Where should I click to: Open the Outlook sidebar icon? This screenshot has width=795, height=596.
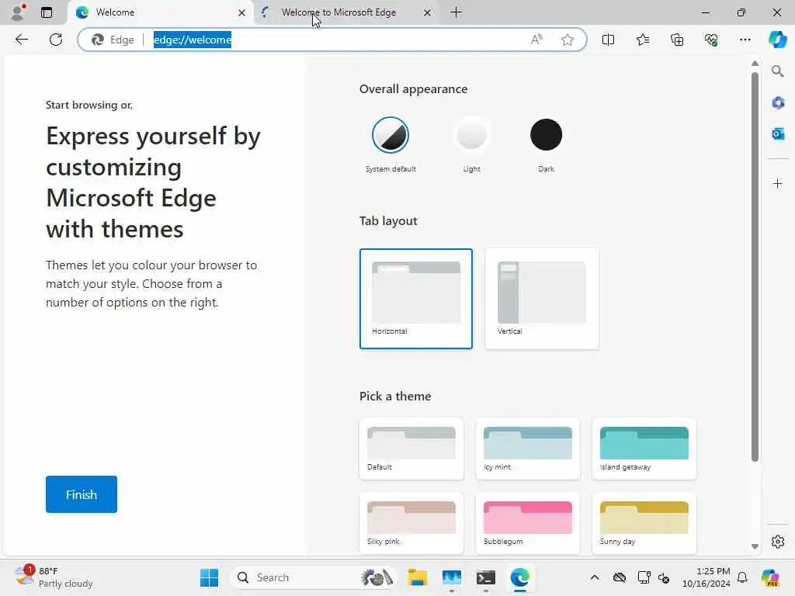778,133
